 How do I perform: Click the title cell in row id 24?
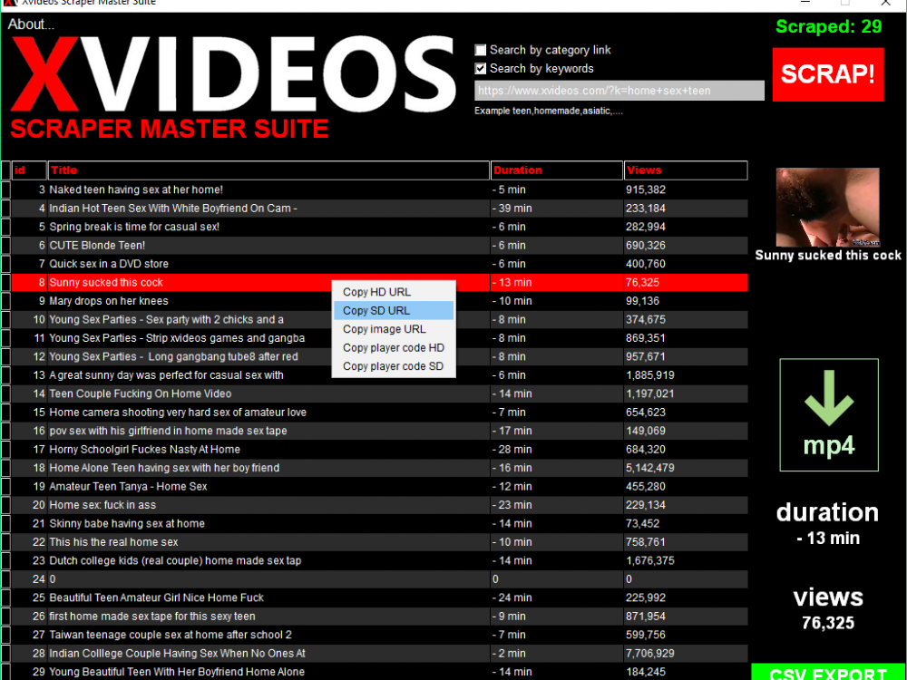pos(269,578)
